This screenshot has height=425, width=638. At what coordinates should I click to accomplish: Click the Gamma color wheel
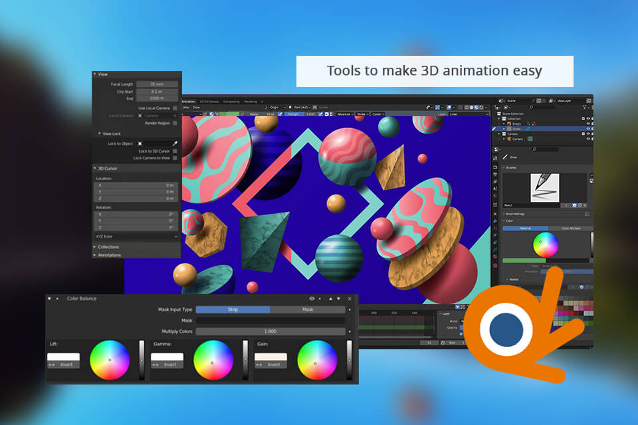(x=213, y=360)
